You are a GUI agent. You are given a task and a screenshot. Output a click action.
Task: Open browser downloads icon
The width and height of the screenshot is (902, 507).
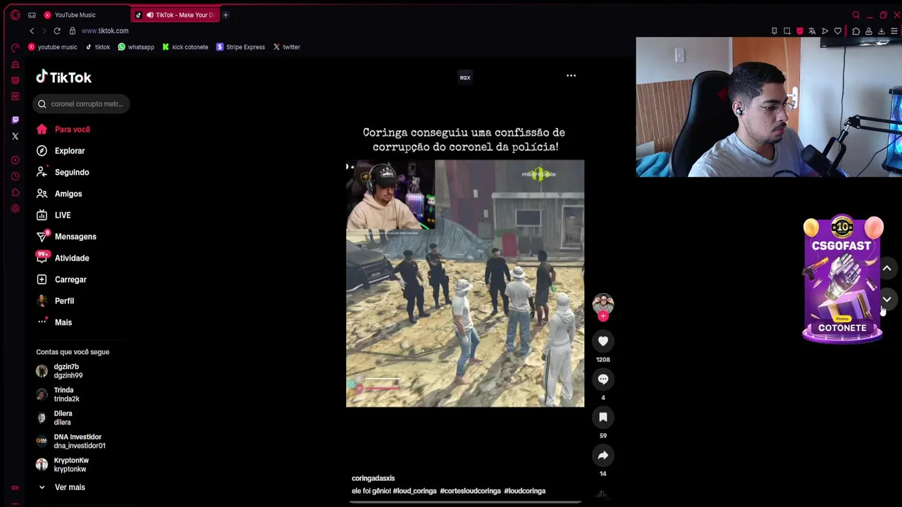(x=882, y=31)
